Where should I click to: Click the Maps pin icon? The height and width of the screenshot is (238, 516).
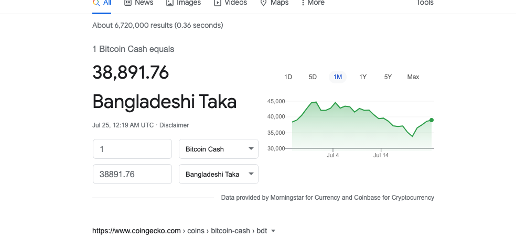pyautogui.click(x=263, y=3)
